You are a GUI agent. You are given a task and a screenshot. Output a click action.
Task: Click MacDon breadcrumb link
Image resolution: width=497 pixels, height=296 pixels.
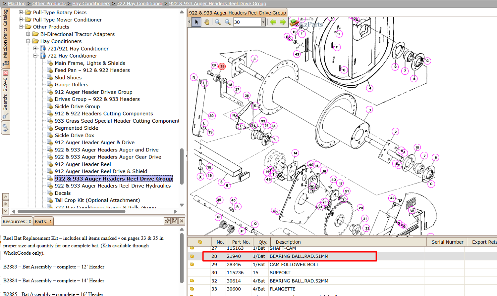17,4
